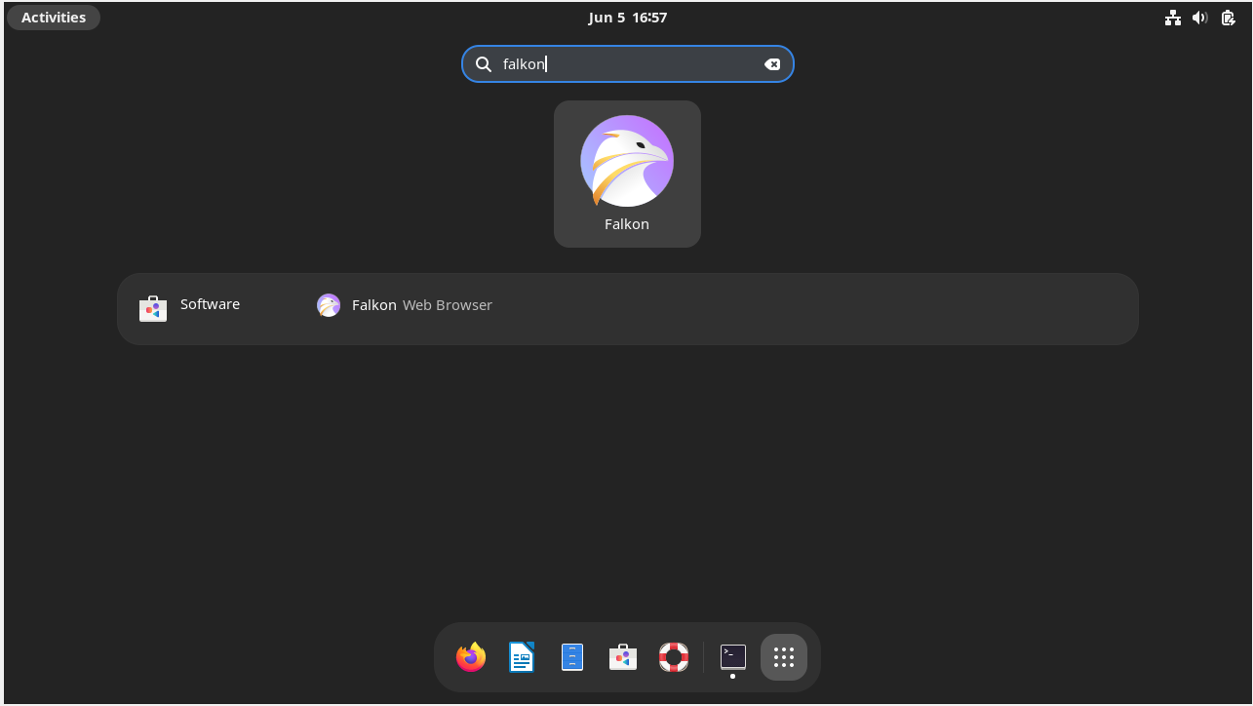Open LibreOffice Writer from the dock
Screen dimensions: 1253x706
pyautogui.click(x=521, y=656)
